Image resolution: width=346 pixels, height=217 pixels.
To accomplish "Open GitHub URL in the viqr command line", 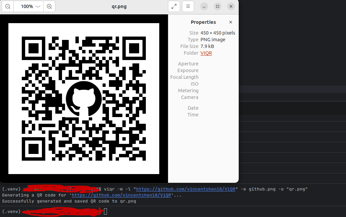I will pos(186,189).
